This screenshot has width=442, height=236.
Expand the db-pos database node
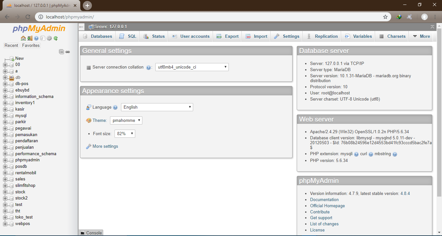pos(5,84)
